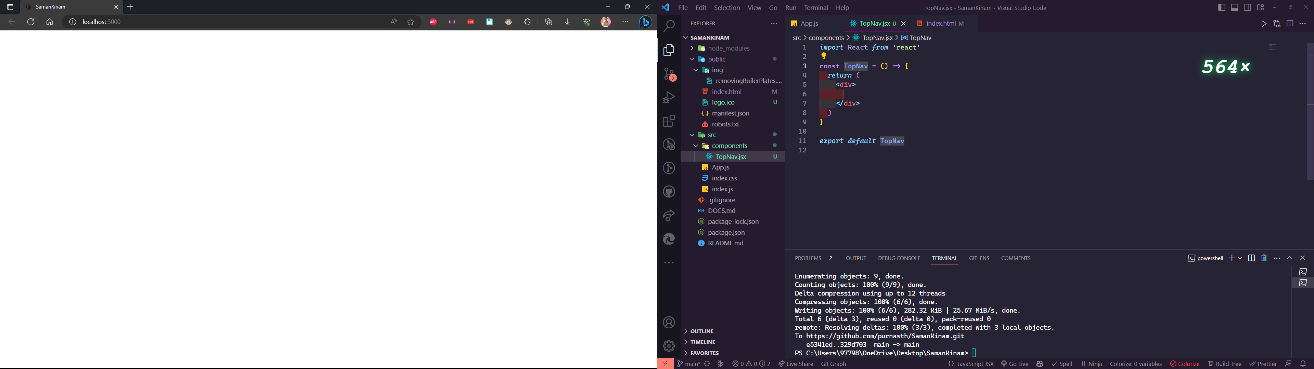This screenshot has height=369, width=1314.
Task: Open the Terminal menu in menu bar
Action: [x=816, y=8]
